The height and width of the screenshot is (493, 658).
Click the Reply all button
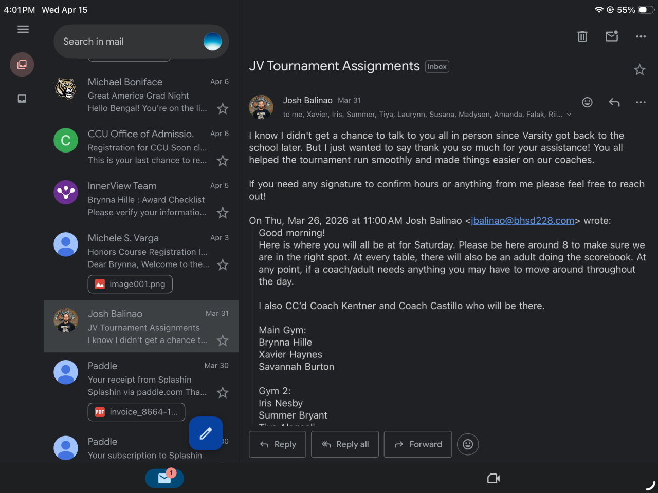click(x=345, y=444)
